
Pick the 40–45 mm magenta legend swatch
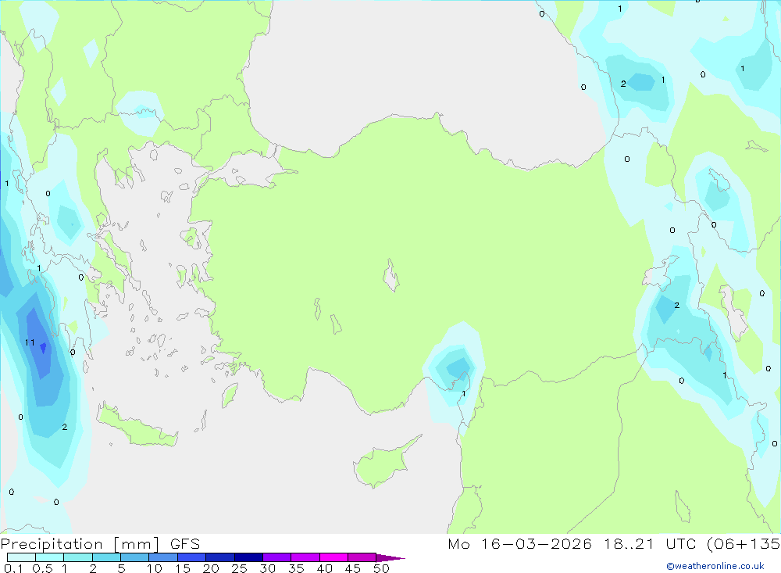pos(333,557)
